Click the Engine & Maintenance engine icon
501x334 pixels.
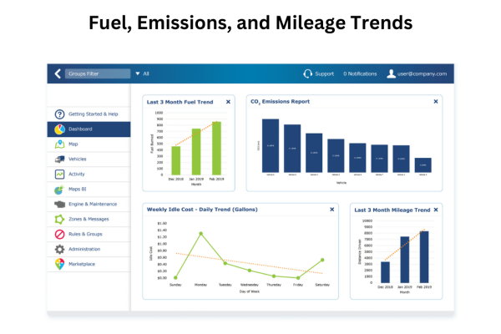tap(59, 204)
